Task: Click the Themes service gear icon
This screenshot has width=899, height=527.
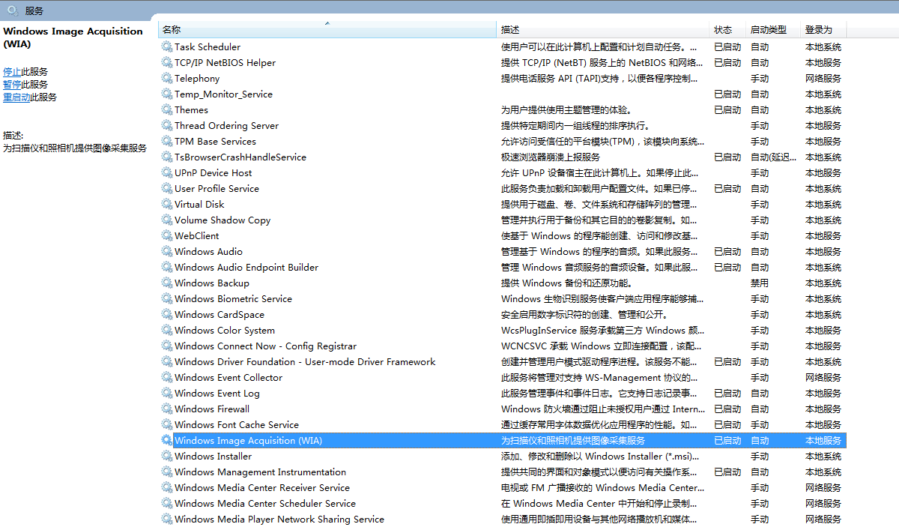Action: (x=166, y=109)
